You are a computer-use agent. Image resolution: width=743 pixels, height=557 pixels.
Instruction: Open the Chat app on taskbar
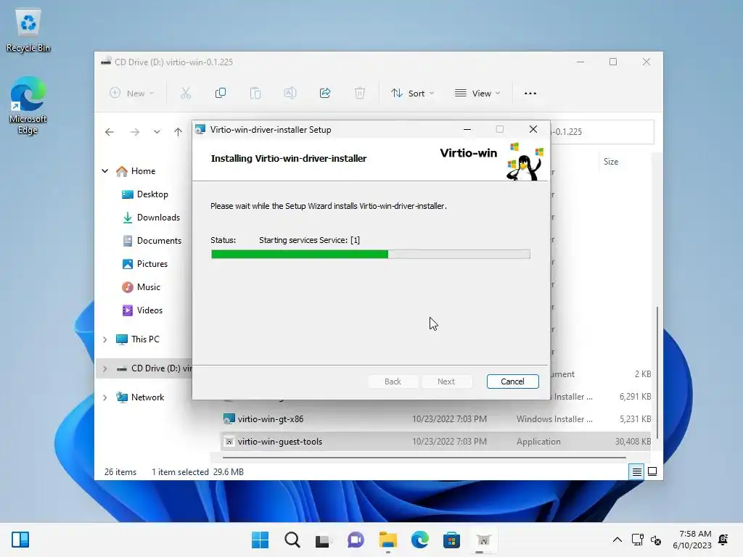356,540
